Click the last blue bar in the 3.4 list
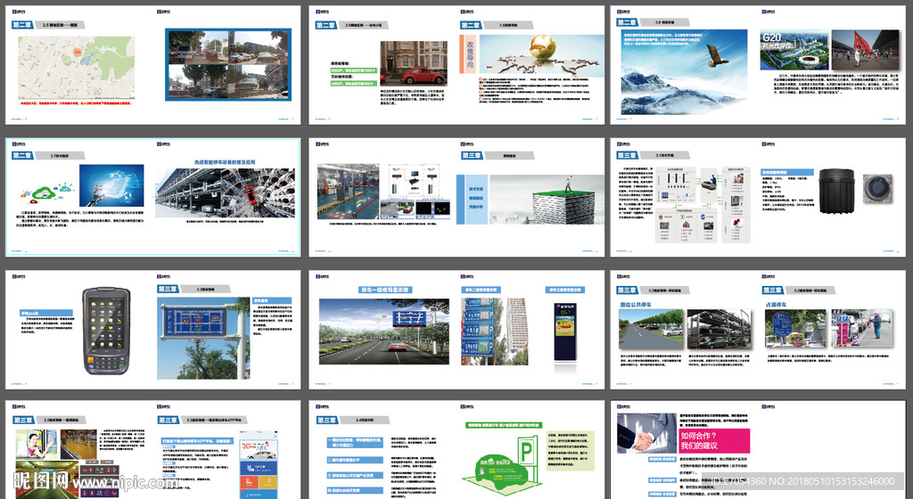Image resolution: width=913 pixels, height=499 pixels. pyautogui.click(x=354, y=490)
